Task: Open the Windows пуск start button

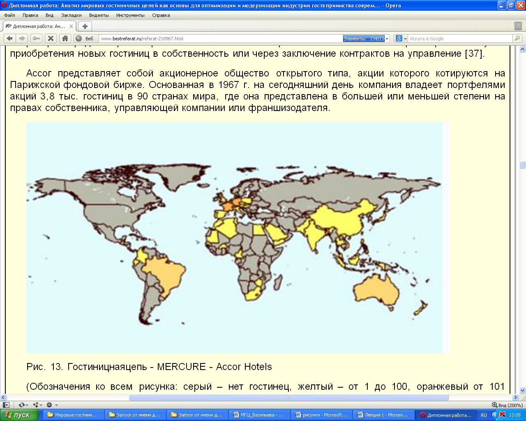Action: pyautogui.click(x=19, y=415)
